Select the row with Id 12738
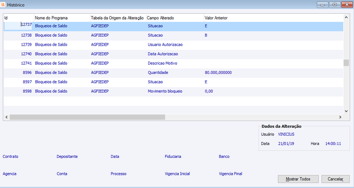 [173, 35]
